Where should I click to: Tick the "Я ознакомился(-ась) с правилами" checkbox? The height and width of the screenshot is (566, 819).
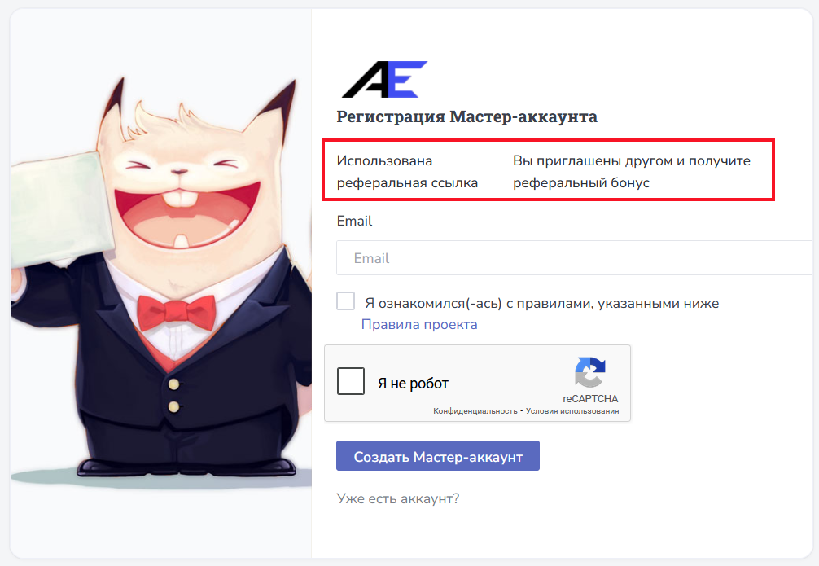coord(345,301)
